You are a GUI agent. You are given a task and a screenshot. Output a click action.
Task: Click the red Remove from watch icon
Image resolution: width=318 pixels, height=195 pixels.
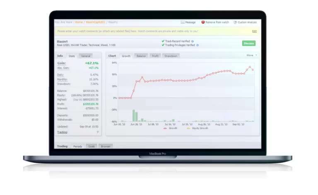(x=203, y=22)
